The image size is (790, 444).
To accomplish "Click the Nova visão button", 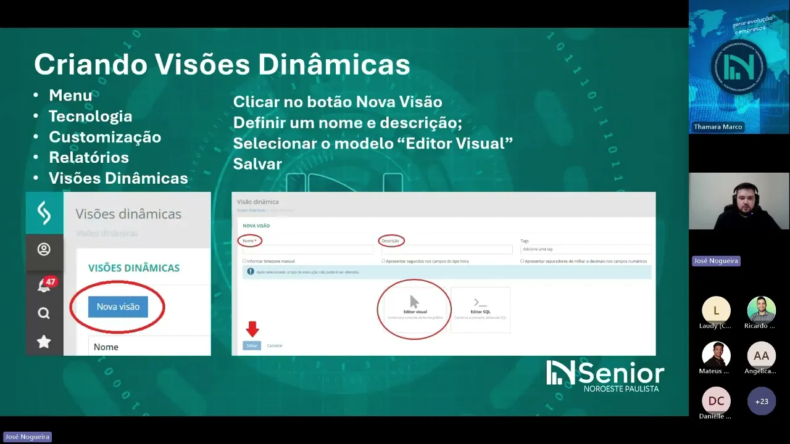I will [118, 306].
